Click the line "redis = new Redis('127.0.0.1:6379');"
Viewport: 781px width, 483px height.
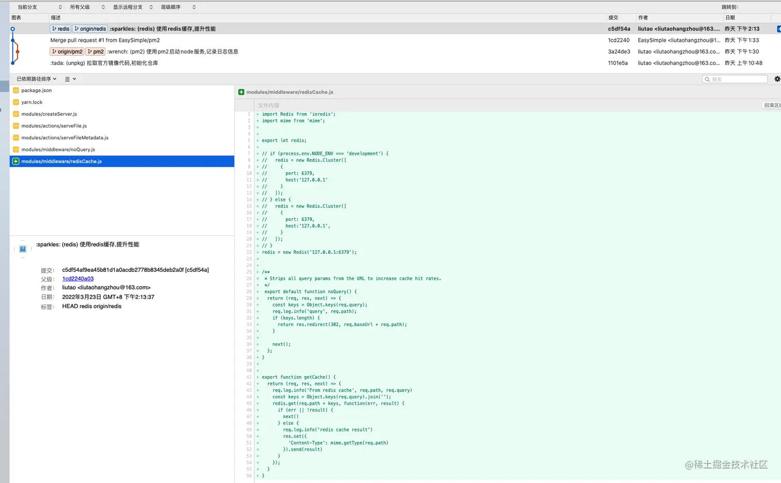[309, 252]
